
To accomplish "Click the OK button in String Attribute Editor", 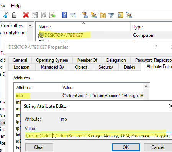I will [x=126, y=147].
